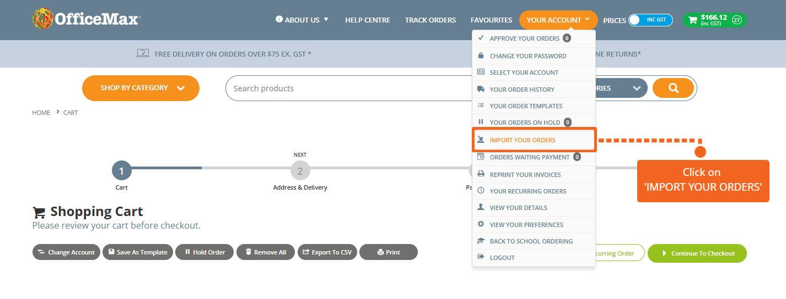The width and height of the screenshot is (786, 299).
Task: Open the search categories dropdown
Action: point(621,88)
